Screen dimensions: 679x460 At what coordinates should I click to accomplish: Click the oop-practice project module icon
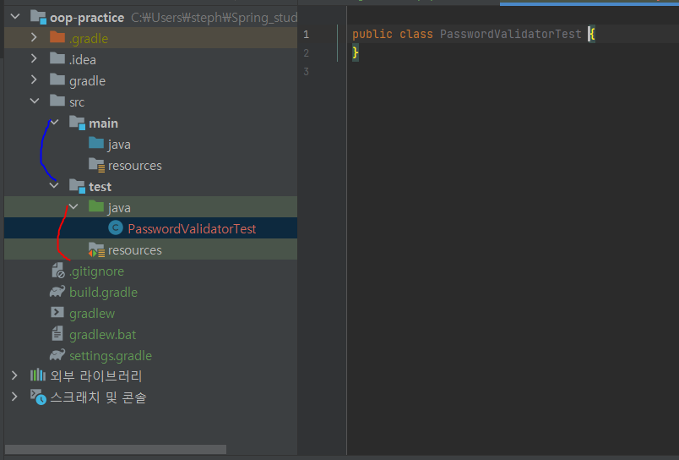tap(38, 18)
